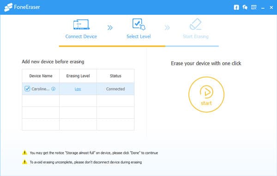Click the Select Level step icon
The width and height of the screenshot is (277, 176).
138,24
